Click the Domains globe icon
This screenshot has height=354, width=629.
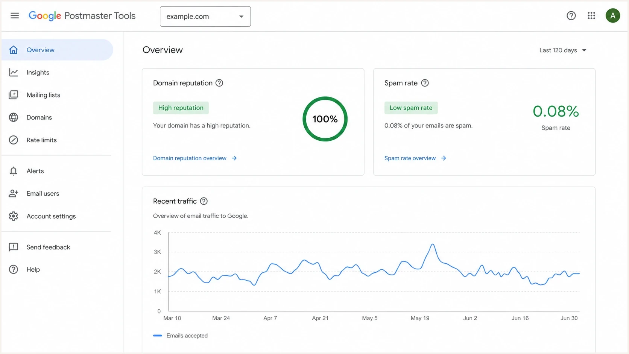(14, 117)
